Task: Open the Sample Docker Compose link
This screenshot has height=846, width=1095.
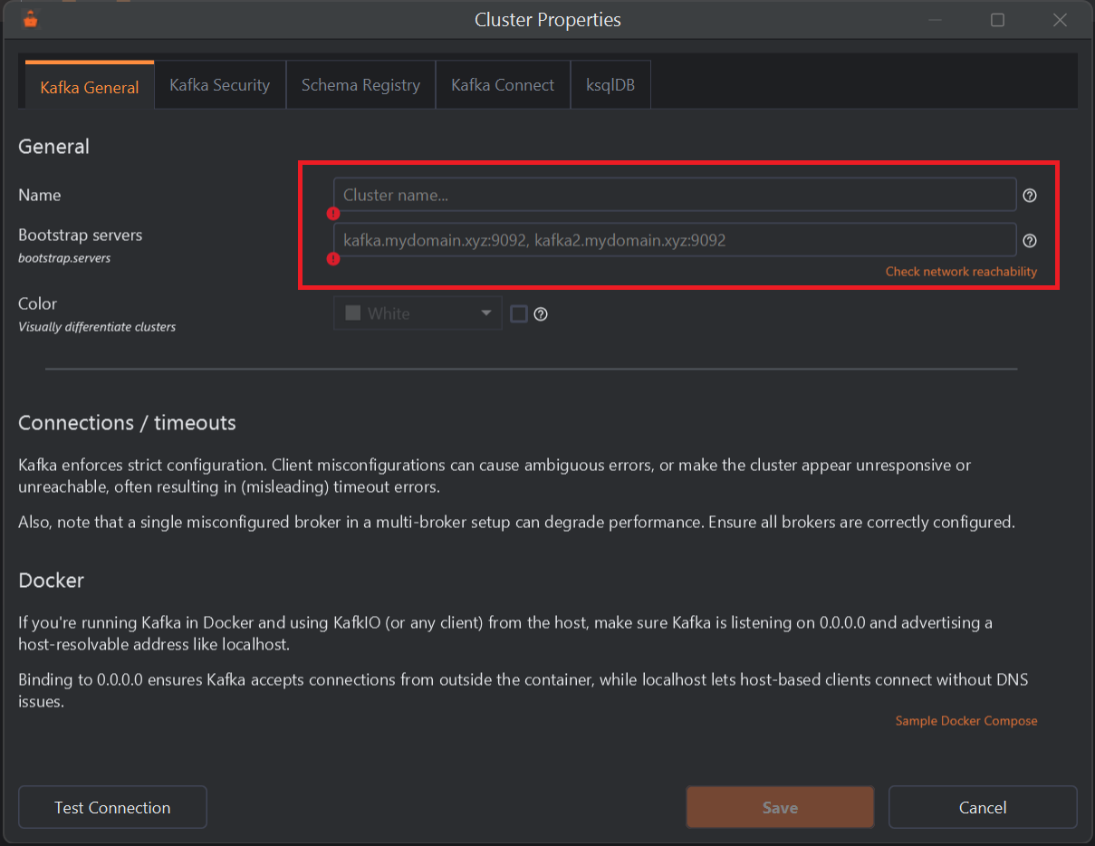Action: coord(966,721)
